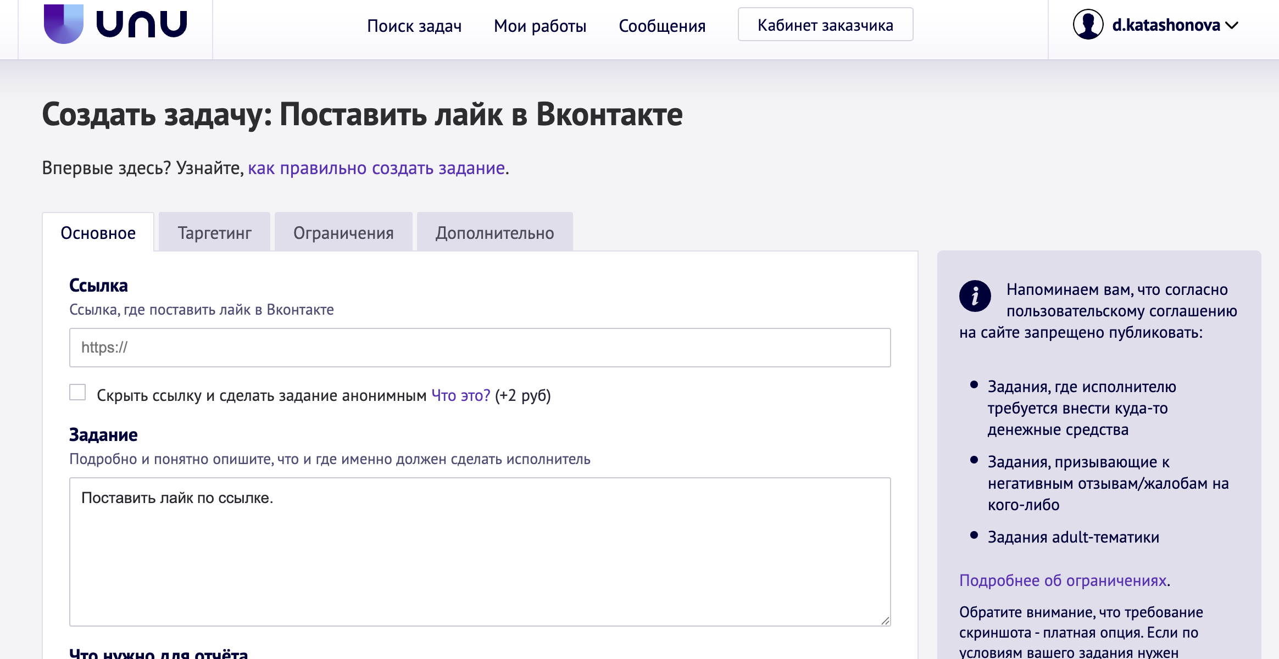Viewport: 1279px width, 659px height.
Task: Open Мои работы menu item
Action: pos(540,26)
